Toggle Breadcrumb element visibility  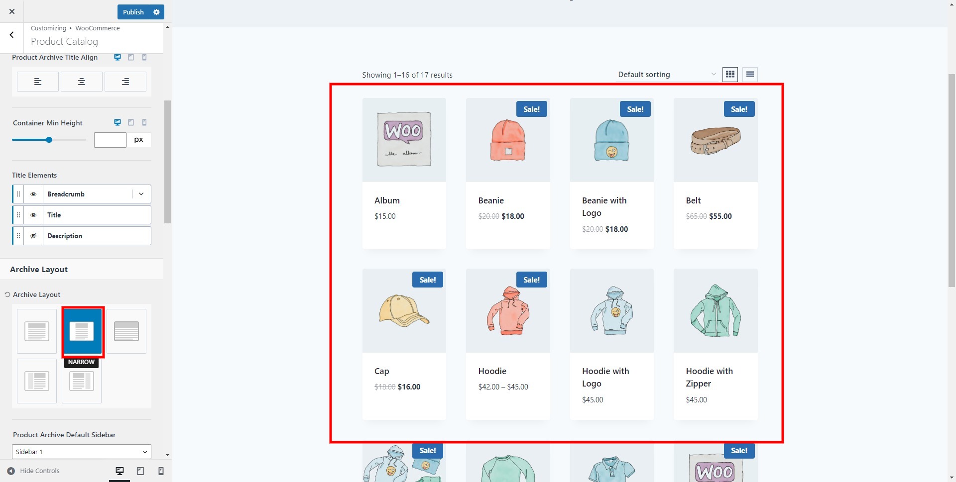pos(33,194)
